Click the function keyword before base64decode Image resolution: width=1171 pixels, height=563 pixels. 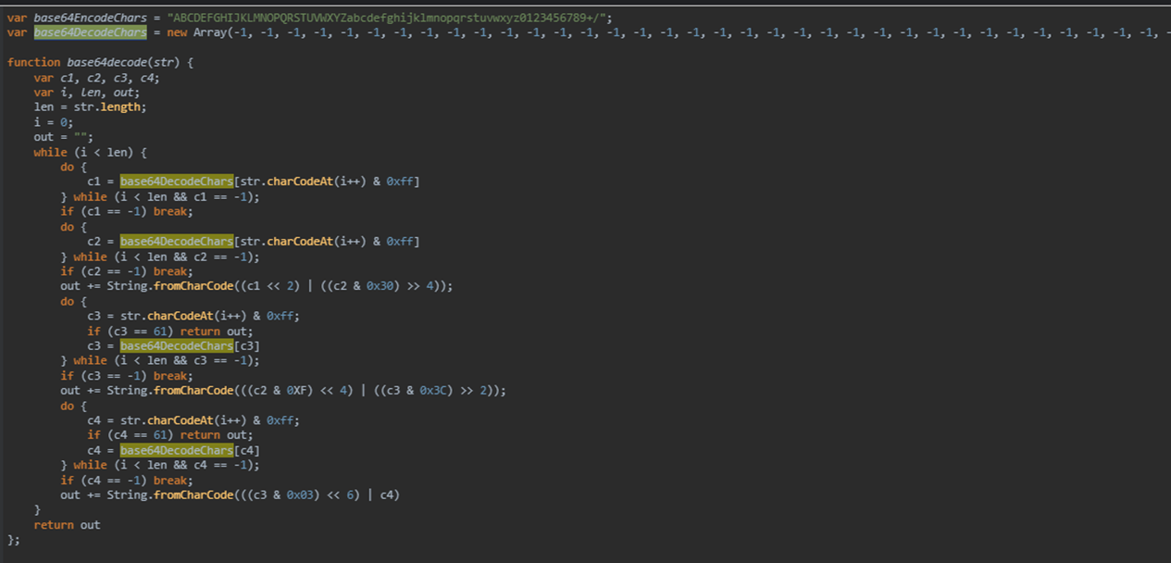point(34,63)
